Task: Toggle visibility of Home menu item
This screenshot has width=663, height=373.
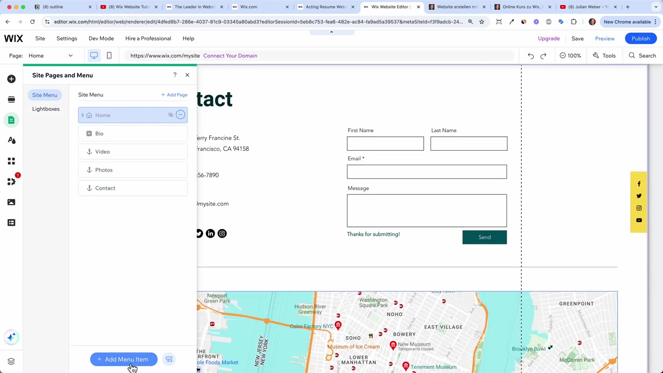Action: coord(170,115)
